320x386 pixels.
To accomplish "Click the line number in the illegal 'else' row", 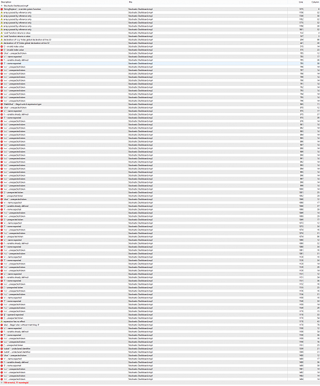I will click(301, 325).
